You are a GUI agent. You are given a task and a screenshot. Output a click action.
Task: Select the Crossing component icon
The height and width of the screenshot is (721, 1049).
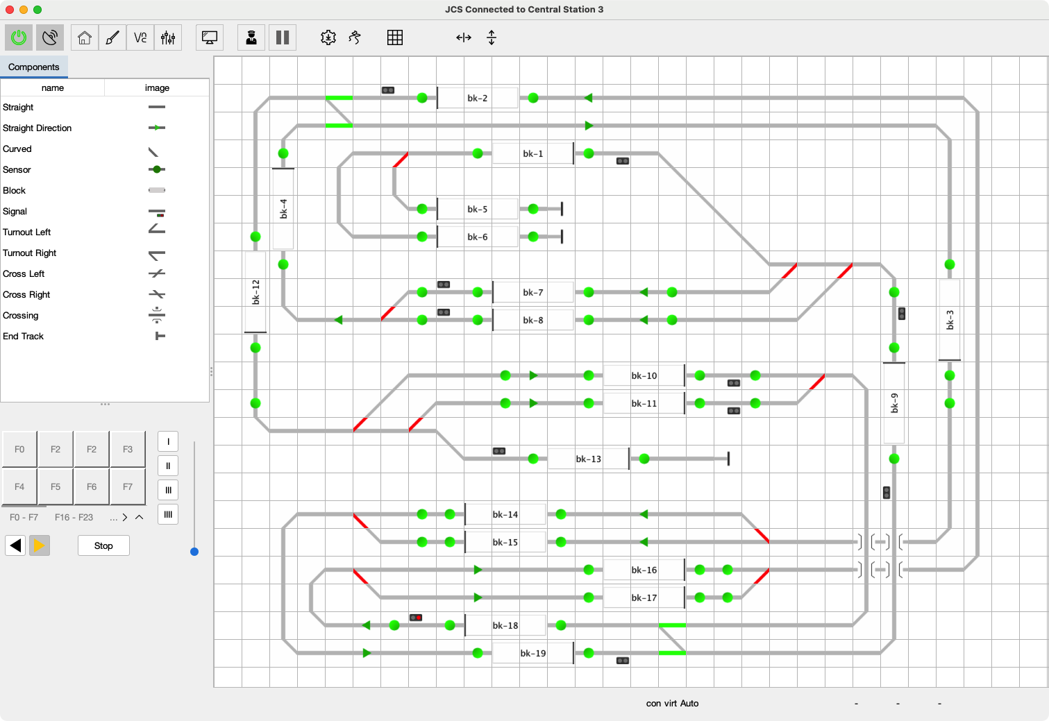coord(157,315)
